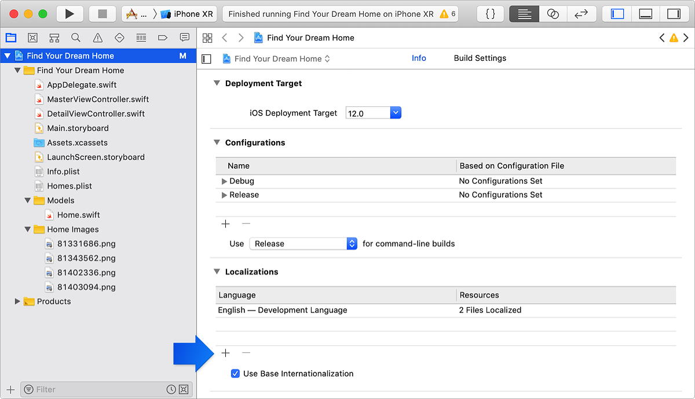The image size is (695, 399).
Task: Show the Standard editor
Action: [524, 14]
